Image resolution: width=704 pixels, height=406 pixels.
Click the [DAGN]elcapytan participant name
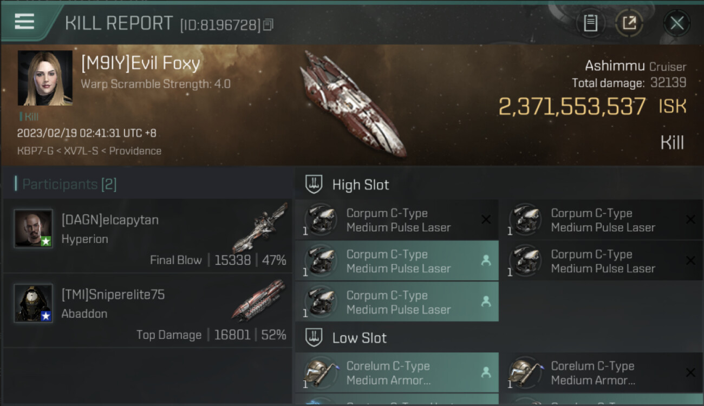tap(110, 220)
